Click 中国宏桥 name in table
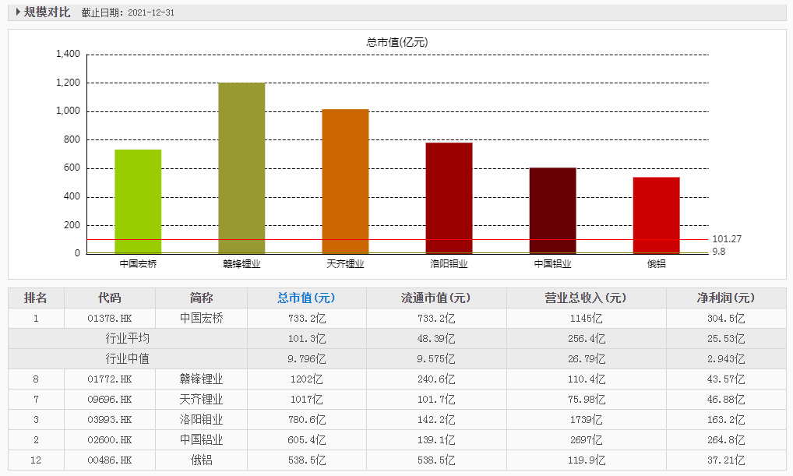Viewport: 793px width, 476px height. [x=201, y=318]
